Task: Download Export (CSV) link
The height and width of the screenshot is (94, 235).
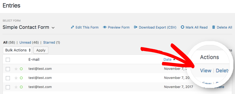Action: tap(157, 28)
